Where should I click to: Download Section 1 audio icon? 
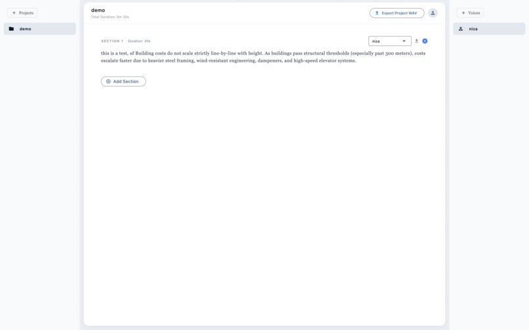pos(416,41)
